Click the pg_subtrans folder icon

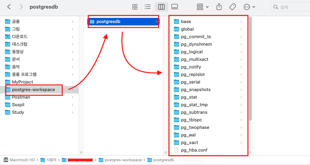point(176,112)
